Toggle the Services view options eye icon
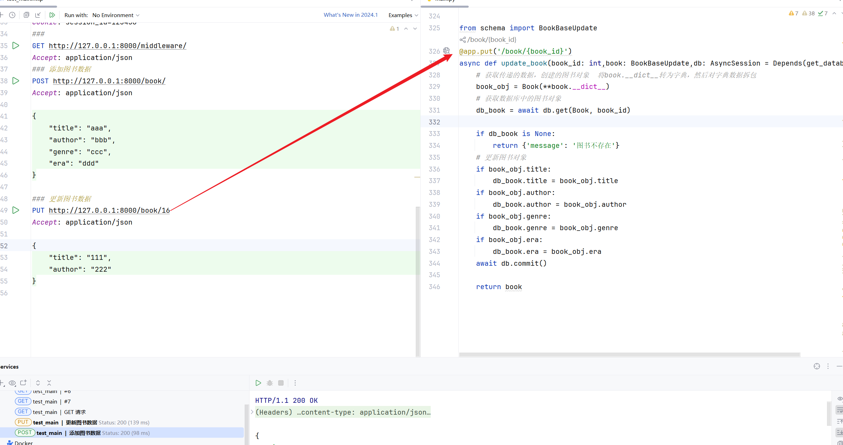This screenshot has width=843, height=445. (x=12, y=383)
